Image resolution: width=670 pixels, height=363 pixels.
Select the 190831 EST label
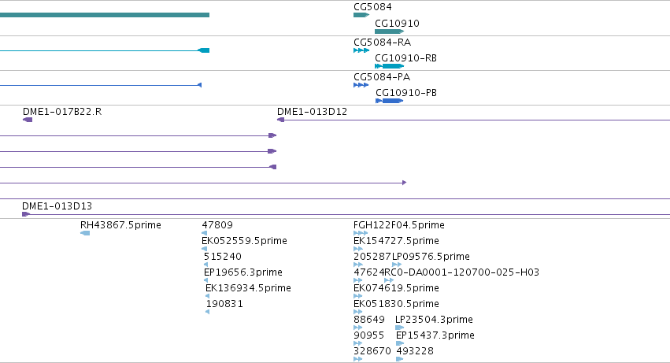coord(224,304)
